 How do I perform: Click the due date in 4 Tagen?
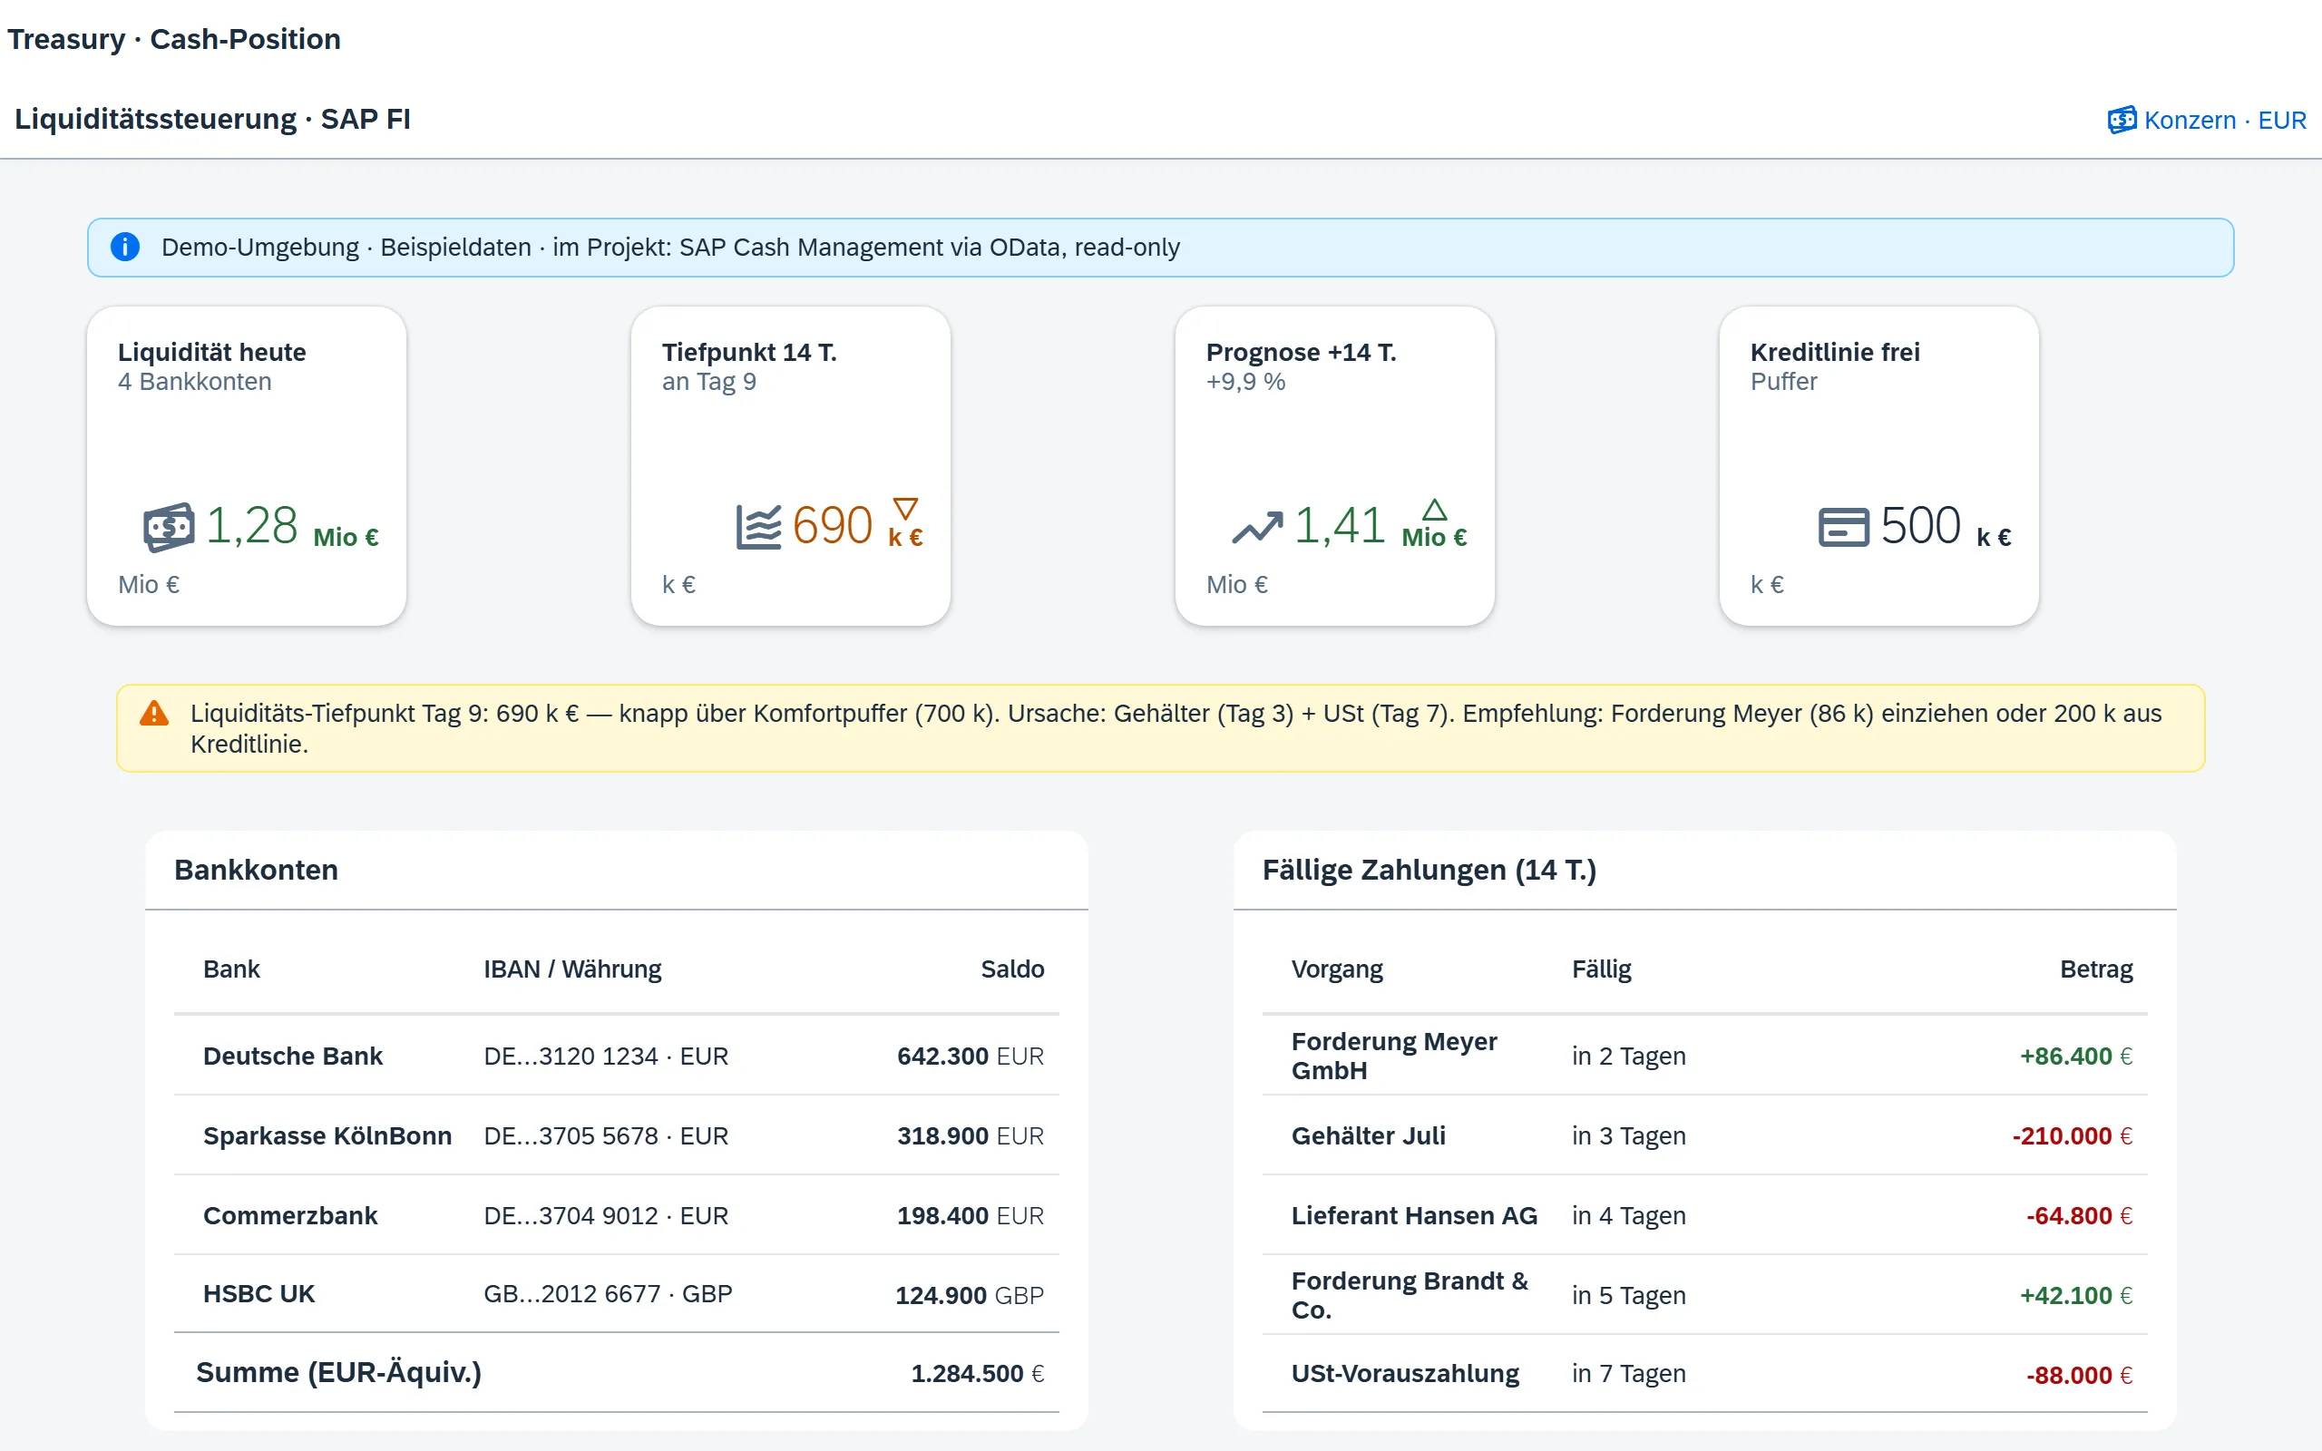(x=1628, y=1215)
